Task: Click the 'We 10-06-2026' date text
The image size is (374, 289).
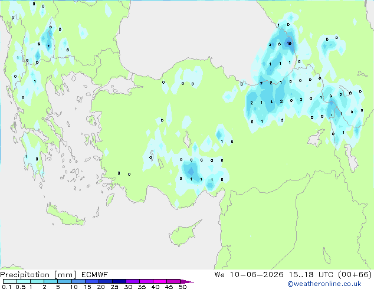Action: [249, 275]
